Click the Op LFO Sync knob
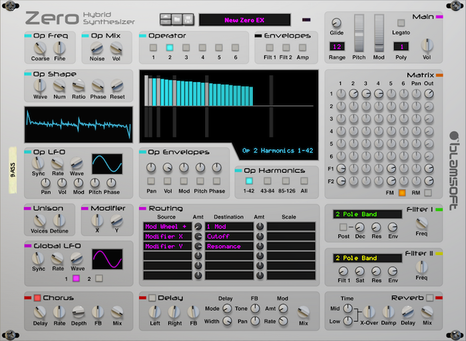Viewport: 466px width, 341px height. coord(38,163)
